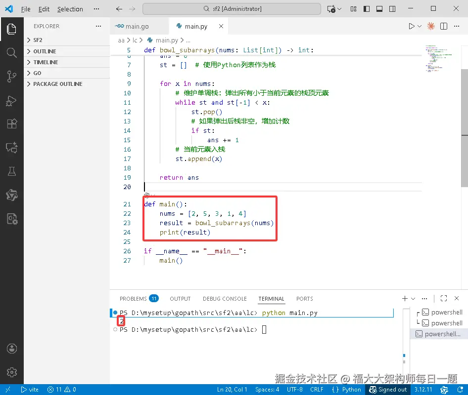Open the Edit menu
468x395 pixels.
(44, 9)
